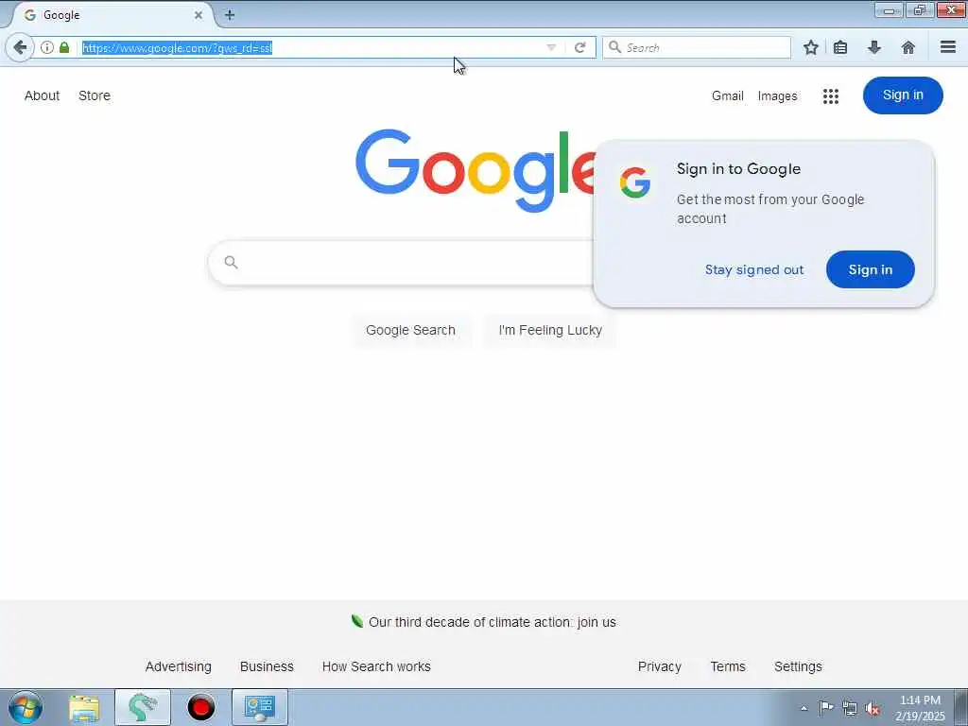Open the downloads arrow icon
Screen dimensions: 968x726
click(x=874, y=47)
